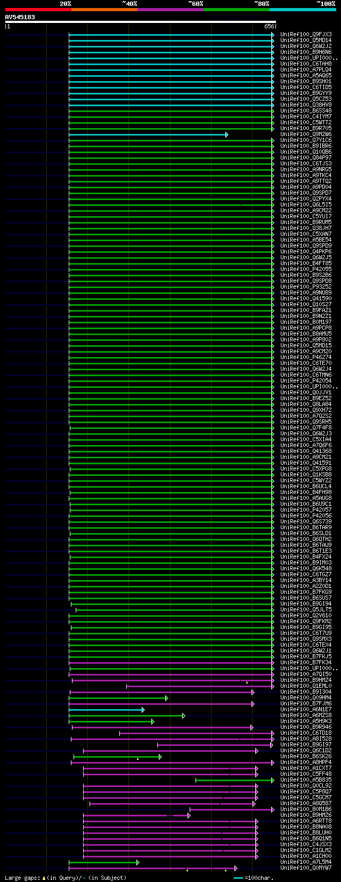
Task: Select hit label UniRef100_P42057
Action: tap(306, 510)
